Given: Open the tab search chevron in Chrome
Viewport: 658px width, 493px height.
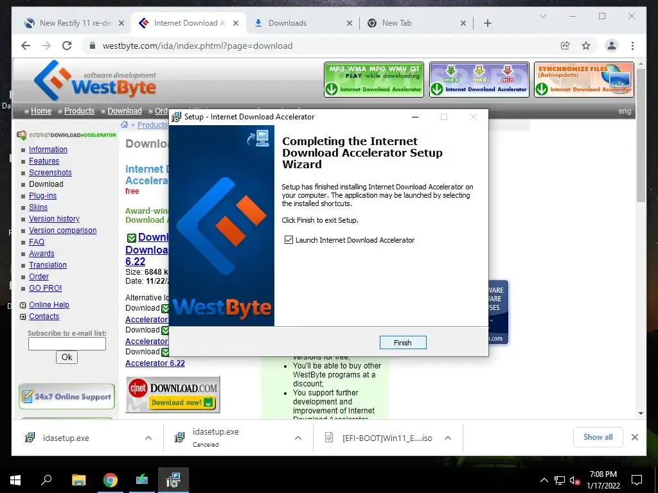Looking at the screenshot, I should 542,16.
